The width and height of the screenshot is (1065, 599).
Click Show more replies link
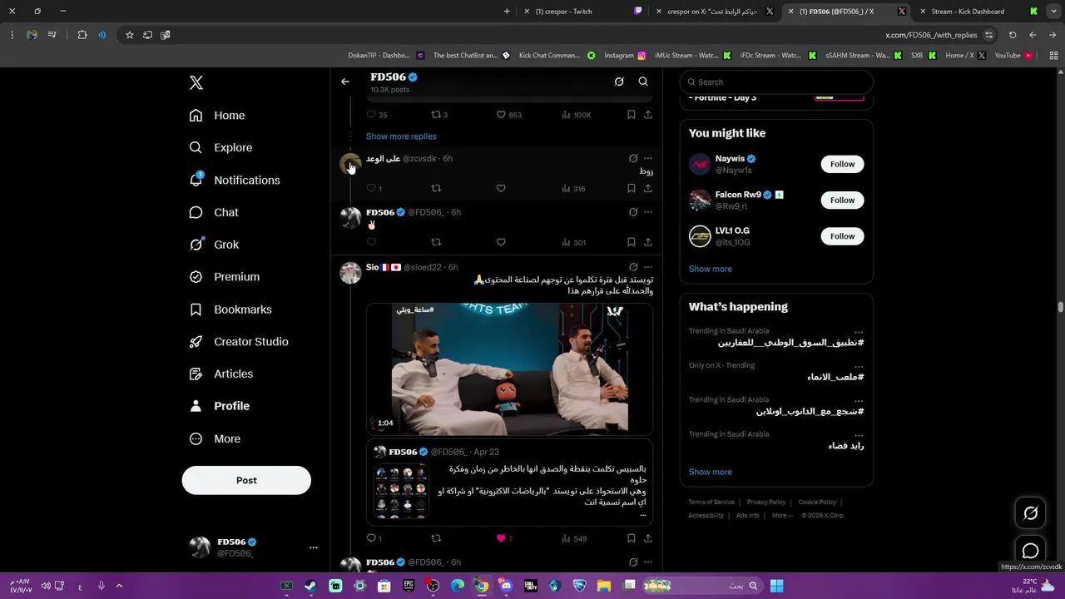[401, 136]
